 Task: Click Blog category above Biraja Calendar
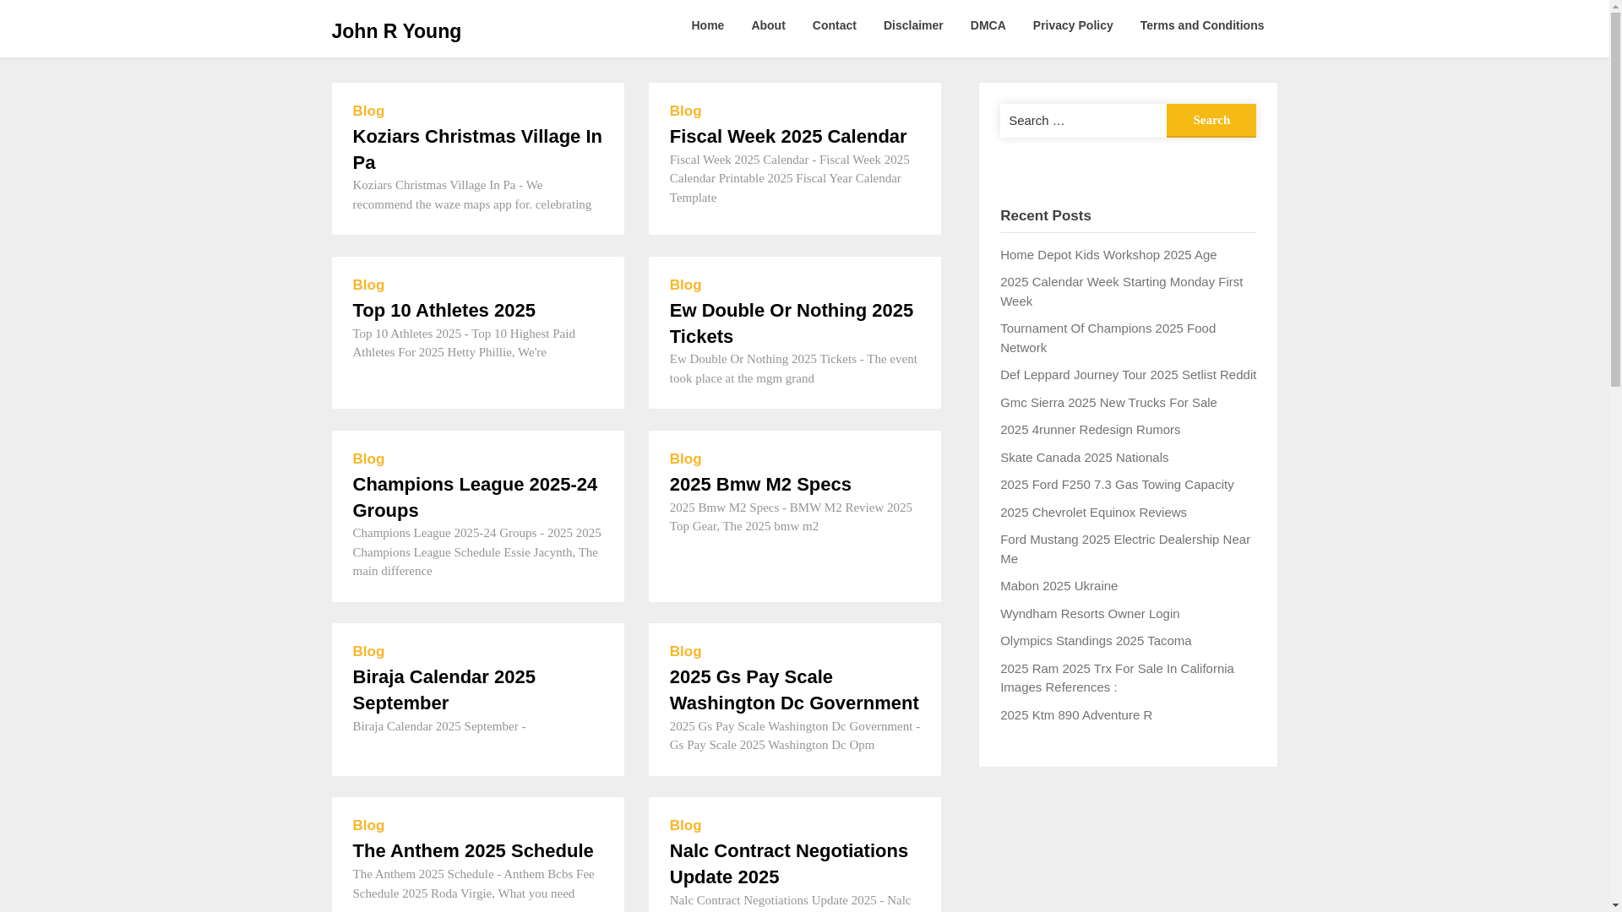(368, 651)
